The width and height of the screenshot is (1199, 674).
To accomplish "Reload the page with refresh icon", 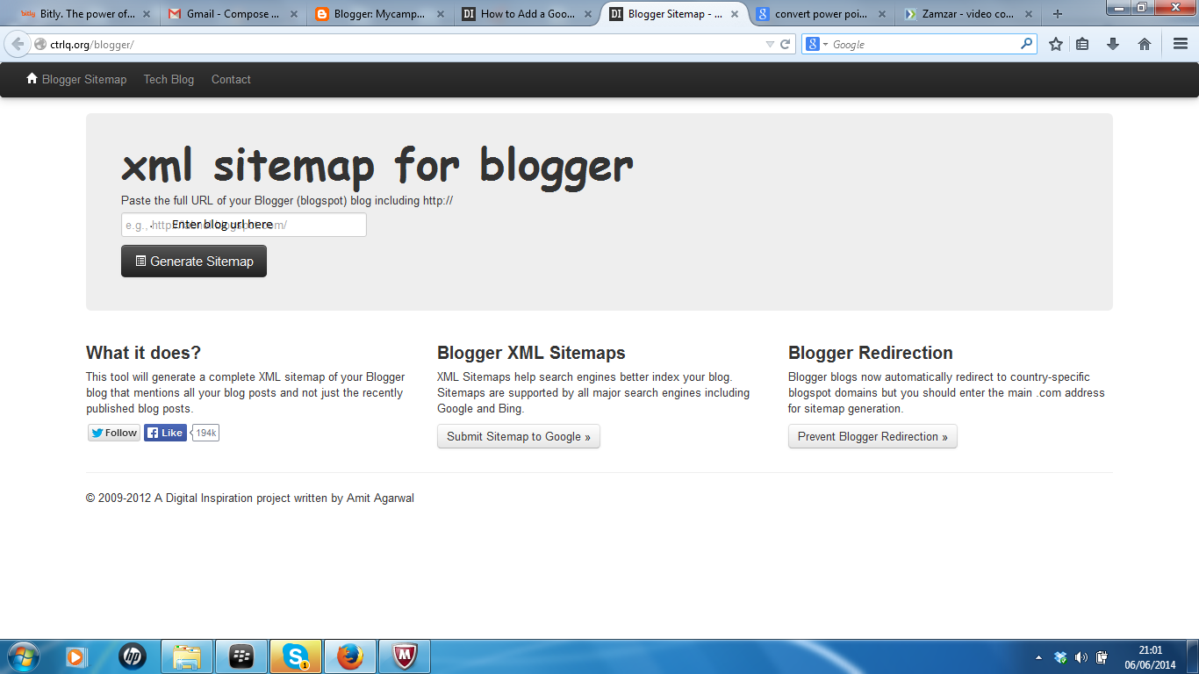I will point(786,44).
